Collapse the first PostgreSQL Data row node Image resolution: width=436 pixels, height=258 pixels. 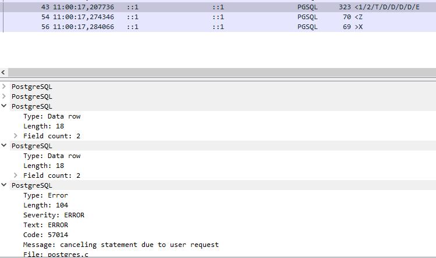click(4, 106)
